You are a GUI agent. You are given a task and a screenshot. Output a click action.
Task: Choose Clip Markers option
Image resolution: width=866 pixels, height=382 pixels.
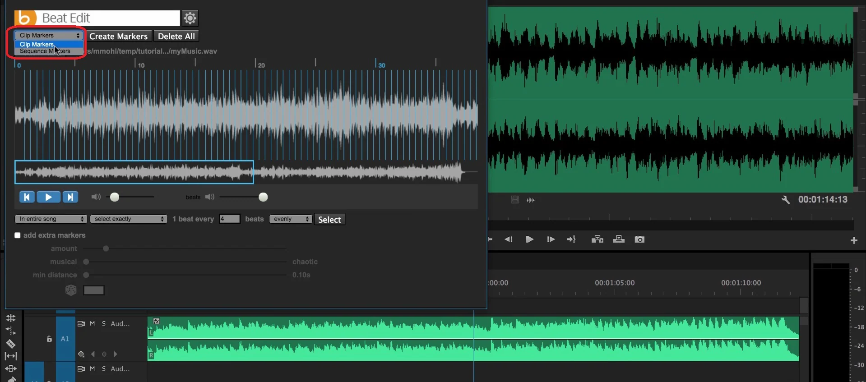tap(49, 44)
